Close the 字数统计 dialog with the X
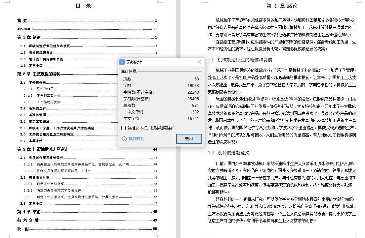The image size is (365, 238). point(199,62)
